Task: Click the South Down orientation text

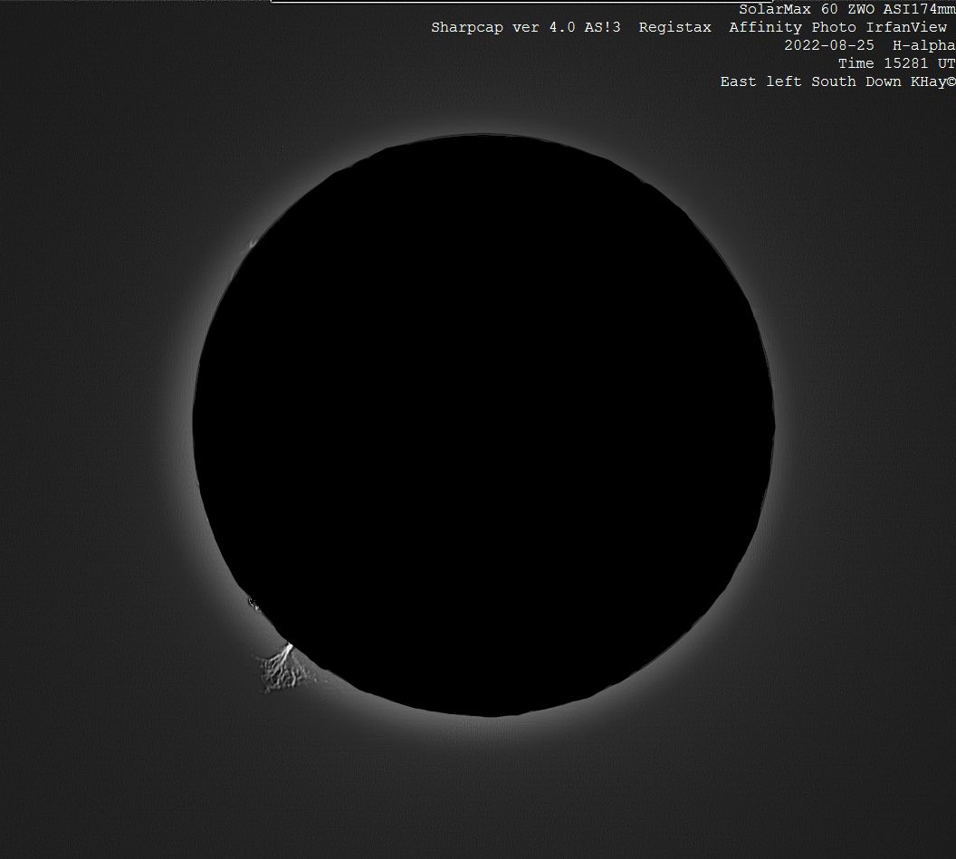Action: 856,81
